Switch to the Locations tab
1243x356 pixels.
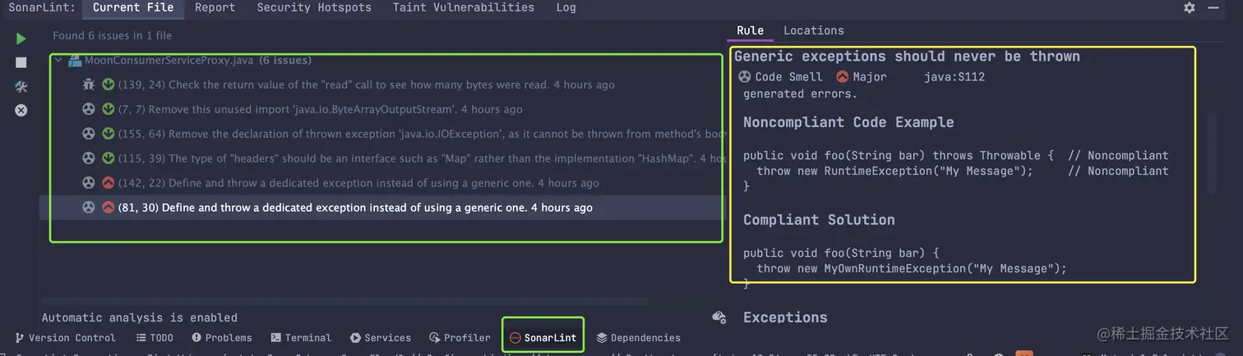814,30
